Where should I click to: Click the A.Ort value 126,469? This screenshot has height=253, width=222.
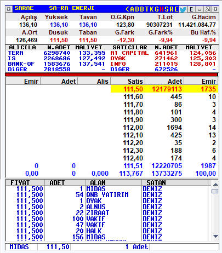pos(27,40)
